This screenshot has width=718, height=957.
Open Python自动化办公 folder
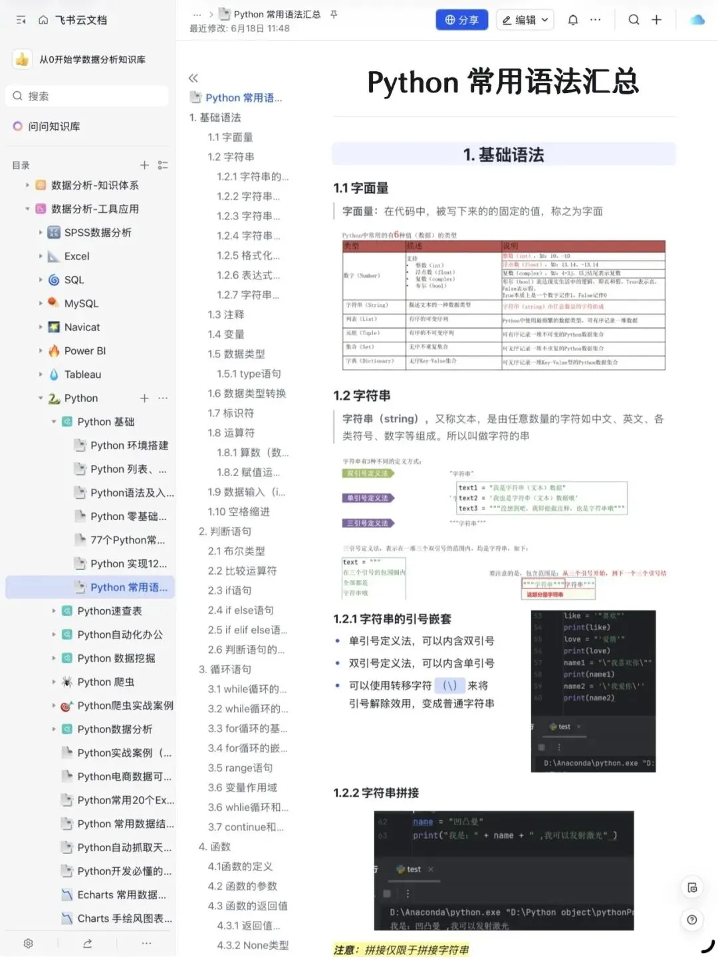[x=120, y=634]
